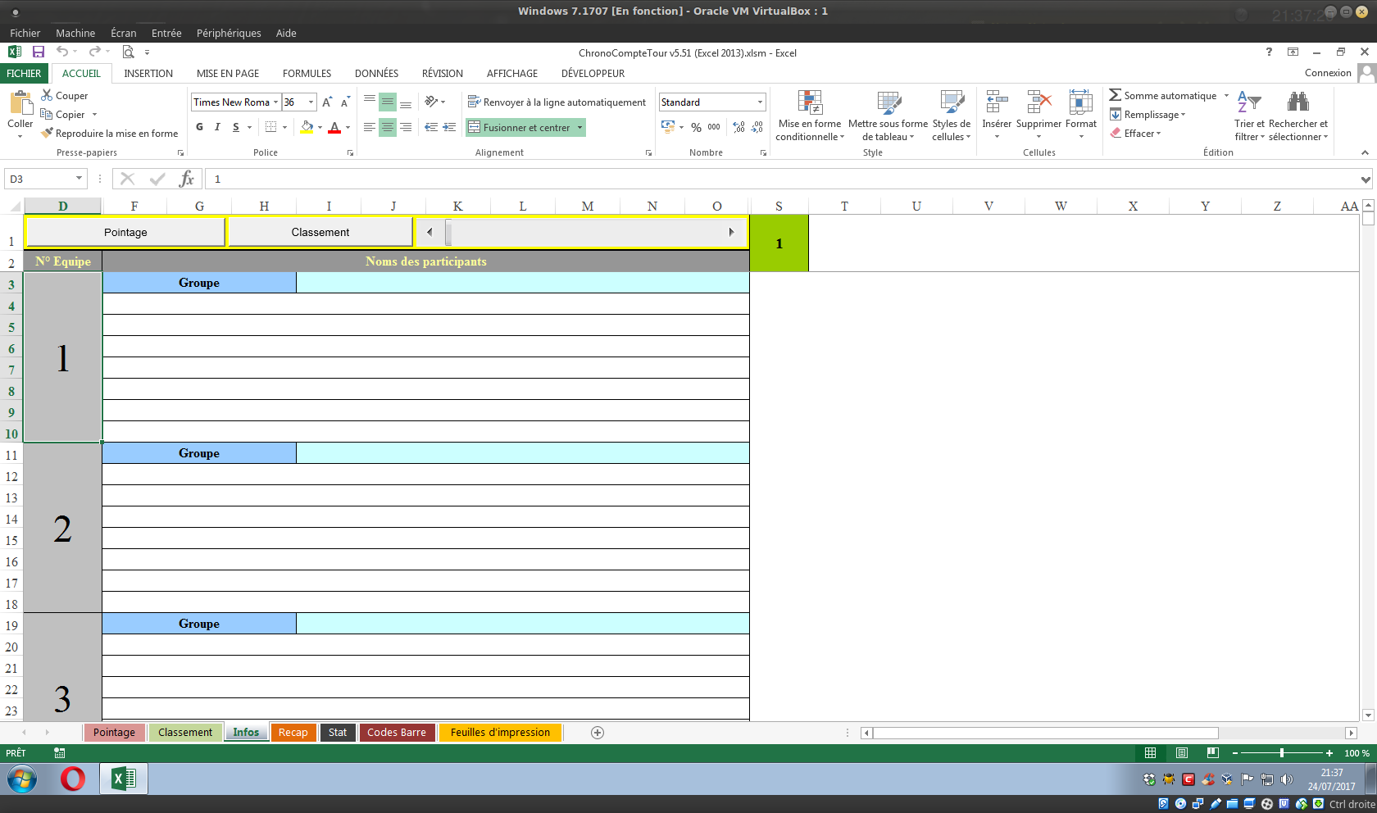Image resolution: width=1377 pixels, height=813 pixels.
Task: Click the Couper scissors icon
Action: (47, 96)
